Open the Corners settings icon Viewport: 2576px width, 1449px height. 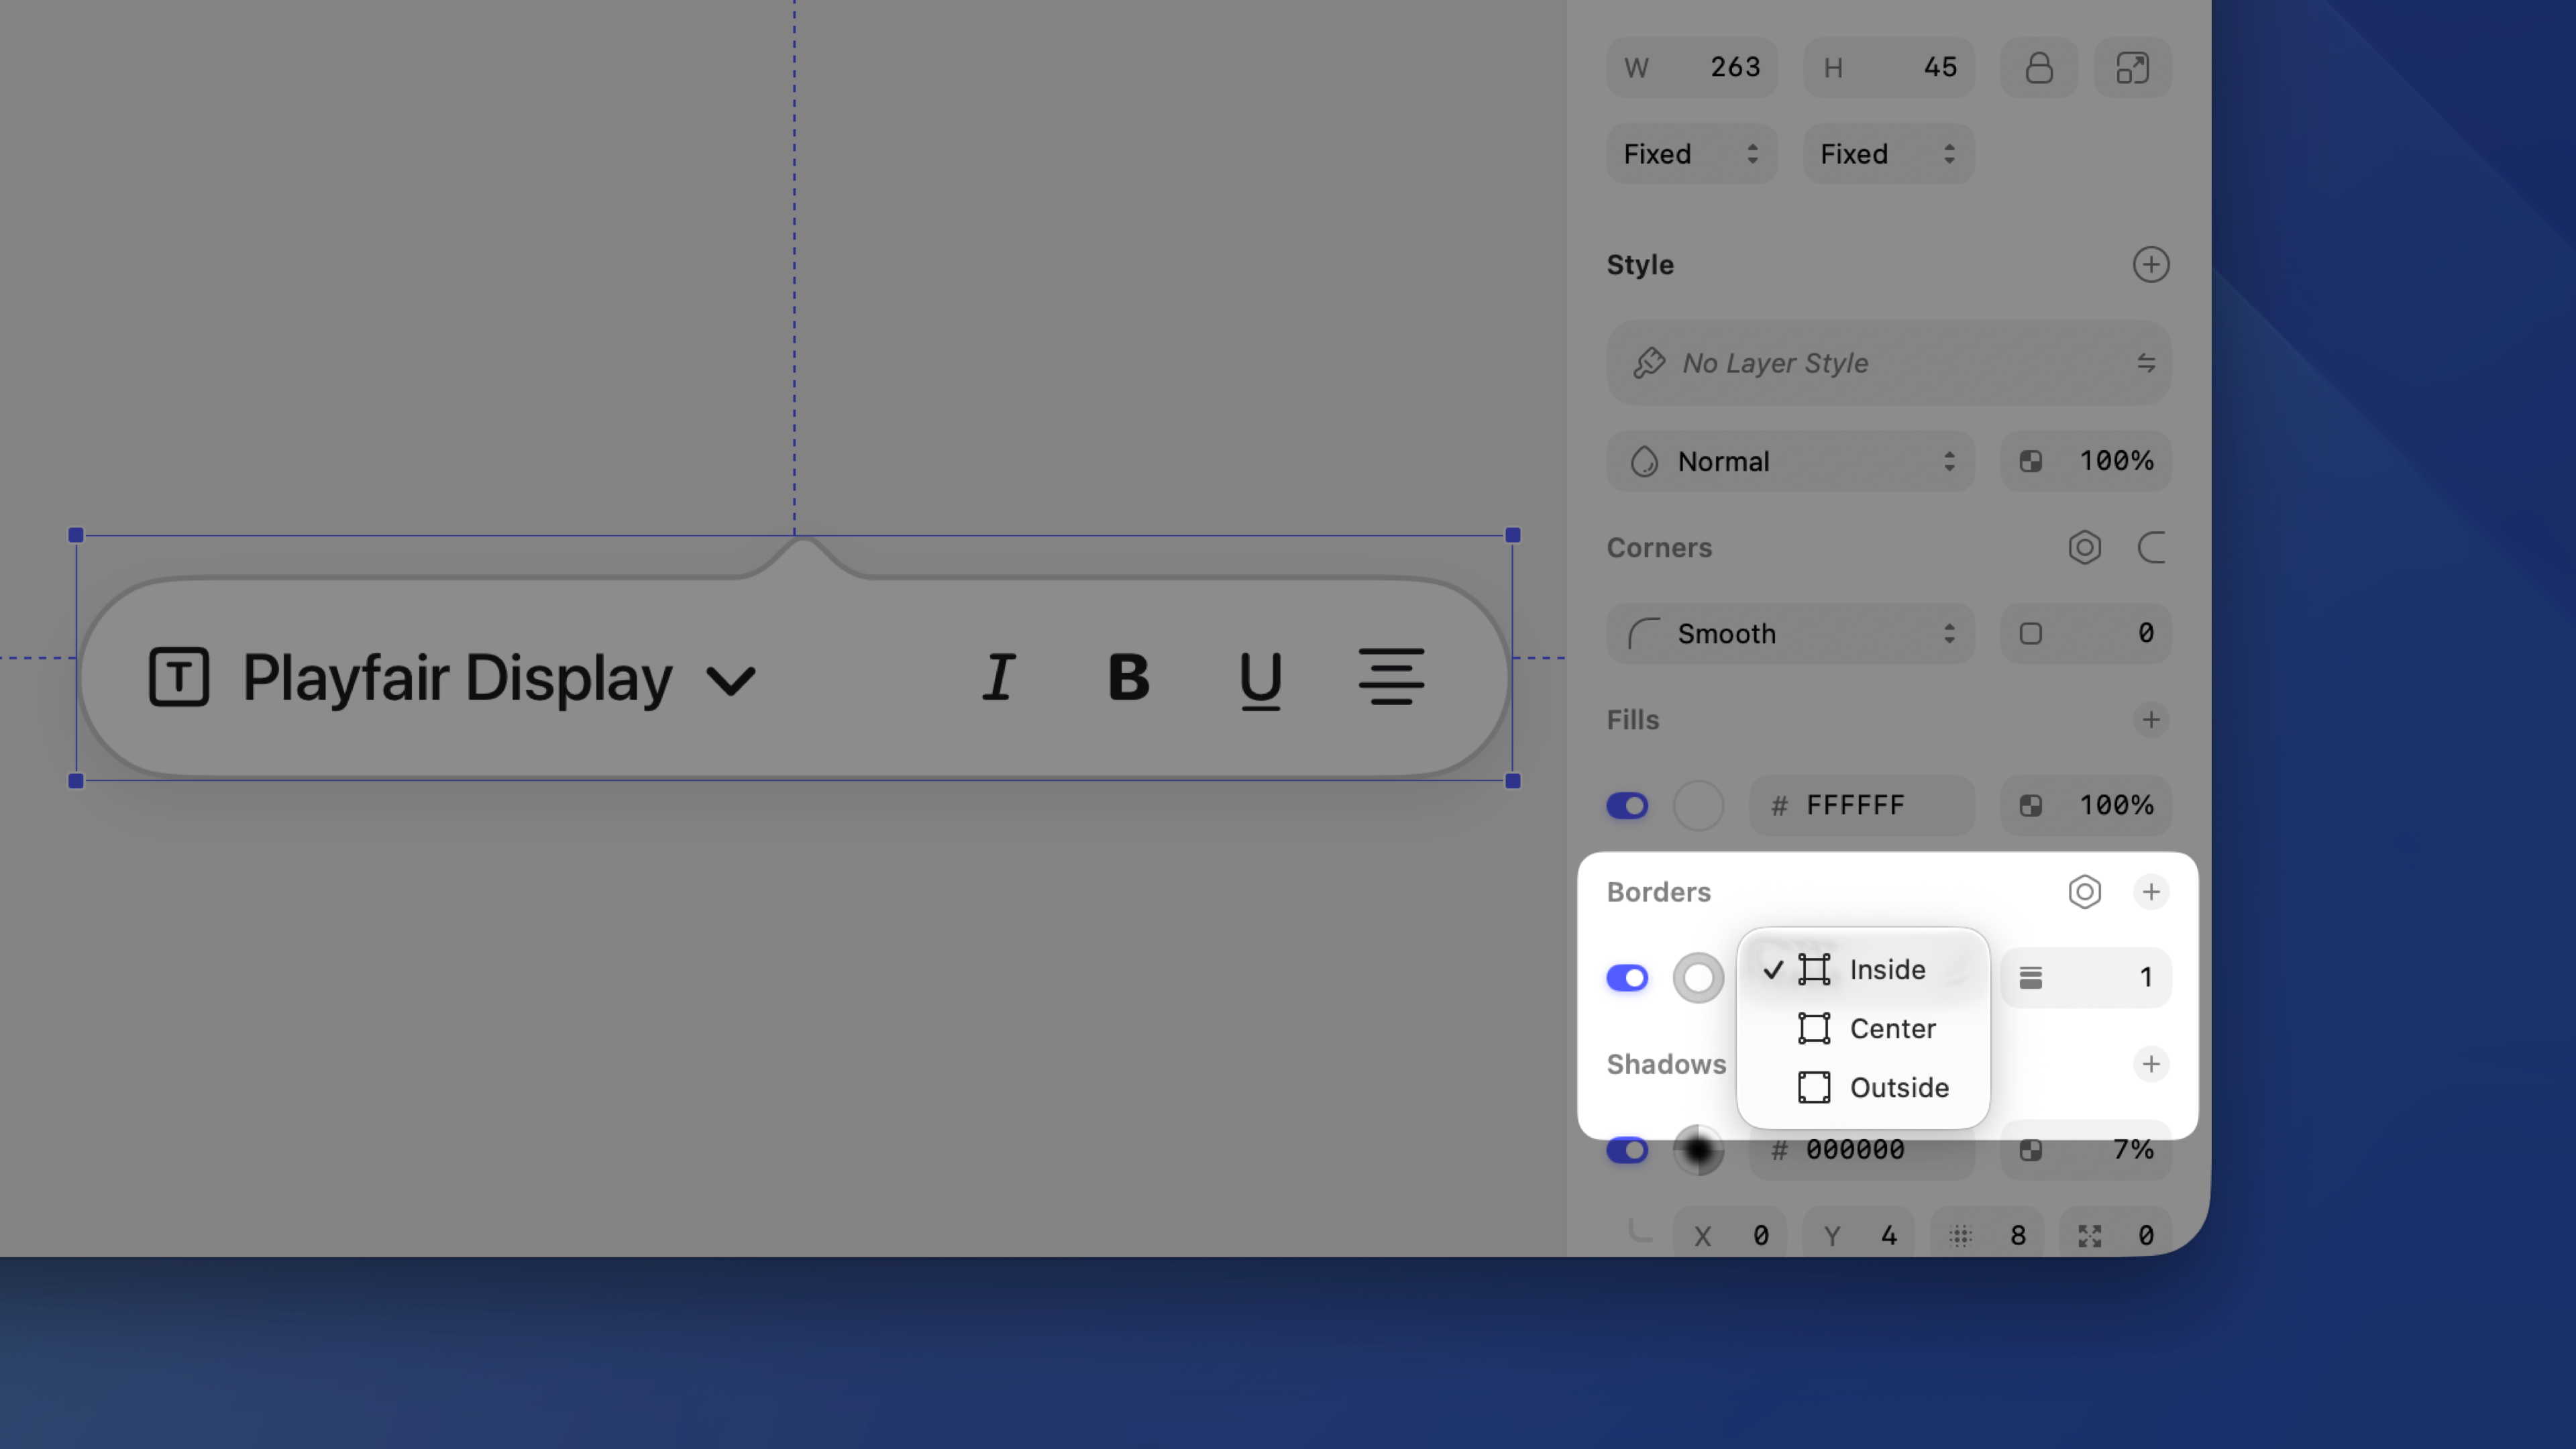coord(2085,548)
